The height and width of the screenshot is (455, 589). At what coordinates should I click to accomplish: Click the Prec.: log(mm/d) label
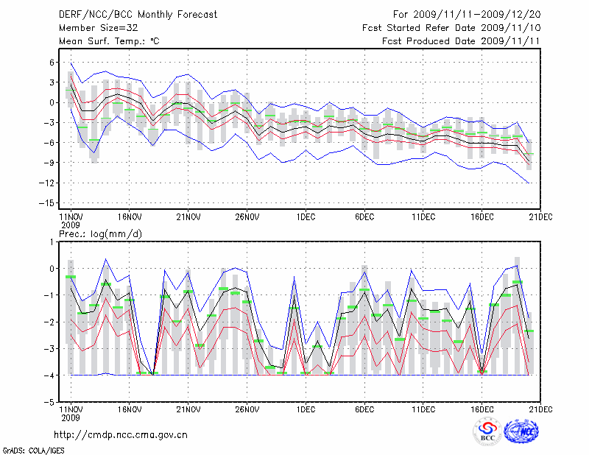click(x=99, y=234)
